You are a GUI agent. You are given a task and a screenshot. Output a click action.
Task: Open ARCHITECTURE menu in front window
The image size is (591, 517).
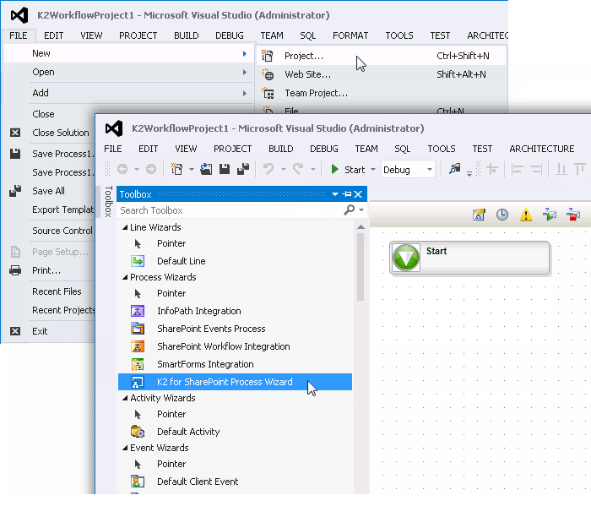click(x=542, y=149)
